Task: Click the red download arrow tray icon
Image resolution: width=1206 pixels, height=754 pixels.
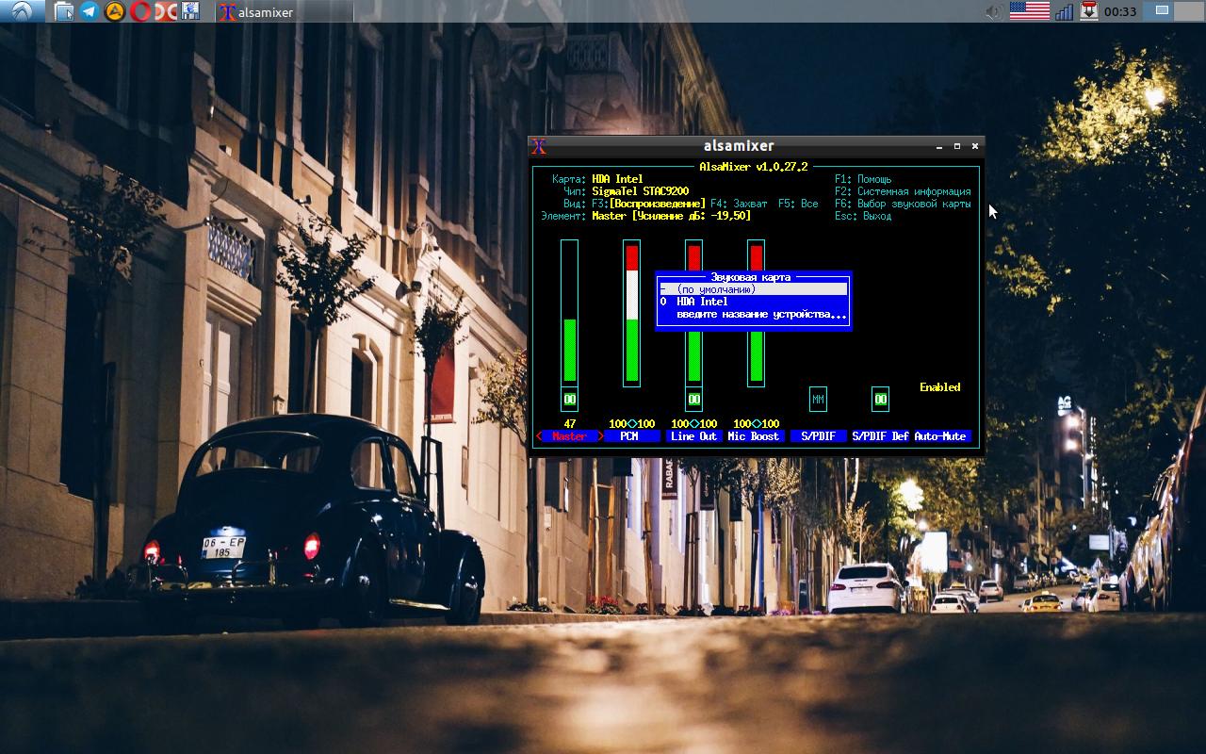Action: coord(1088,11)
